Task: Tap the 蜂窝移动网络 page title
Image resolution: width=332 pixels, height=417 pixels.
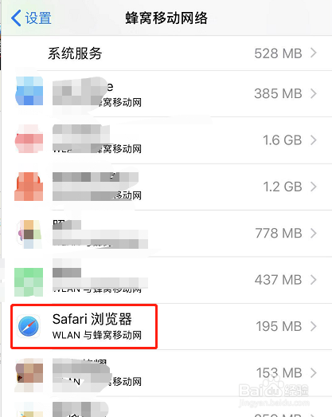Action: coord(166,18)
